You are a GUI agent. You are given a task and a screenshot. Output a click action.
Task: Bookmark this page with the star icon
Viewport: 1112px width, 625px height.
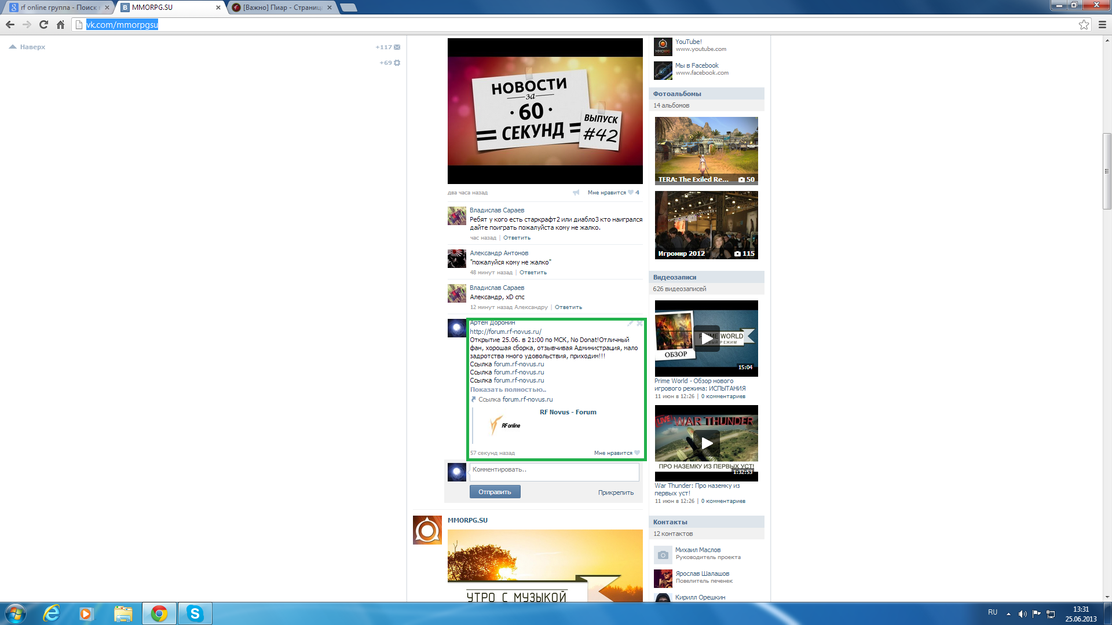(x=1084, y=24)
